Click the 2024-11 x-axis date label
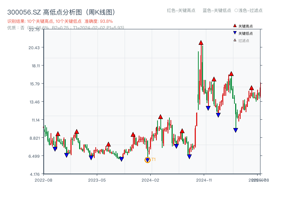Screen dimensions: 289x217 [204, 180]
